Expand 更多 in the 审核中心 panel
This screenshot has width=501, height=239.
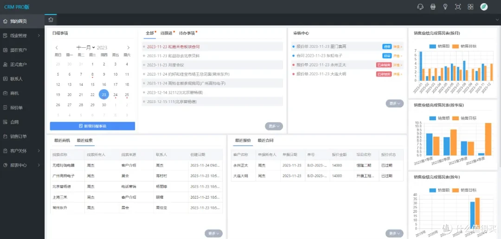tap(395, 103)
